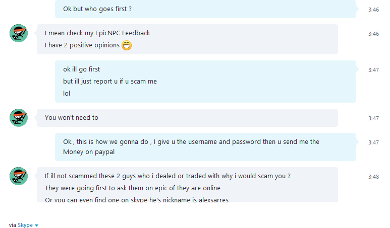The height and width of the screenshot is (228, 390).
Task: Click the line mentioning nickname alexsarres
Action: pyautogui.click(x=137, y=200)
